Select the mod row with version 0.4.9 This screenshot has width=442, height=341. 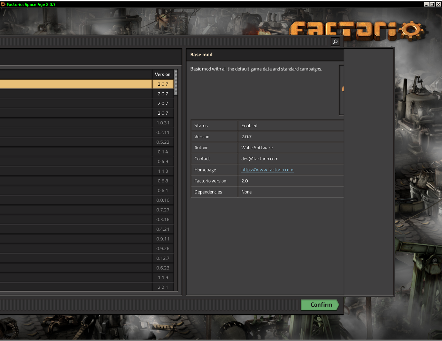87,161
